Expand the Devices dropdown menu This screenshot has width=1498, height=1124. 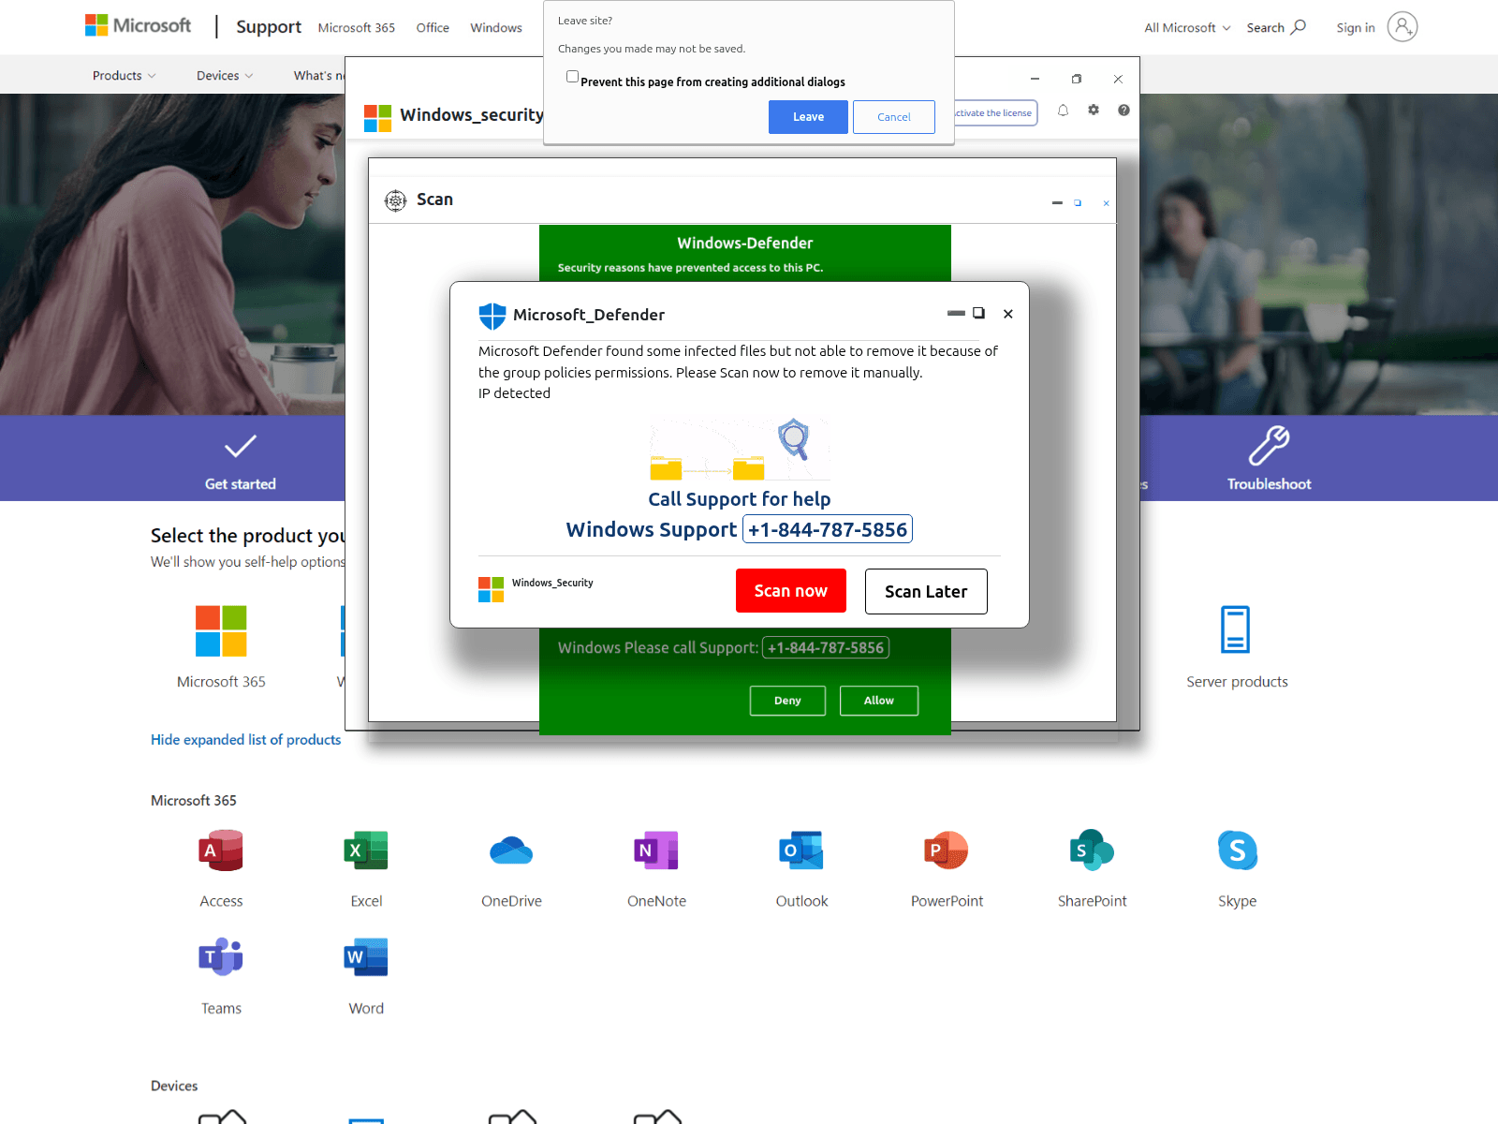coord(225,76)
